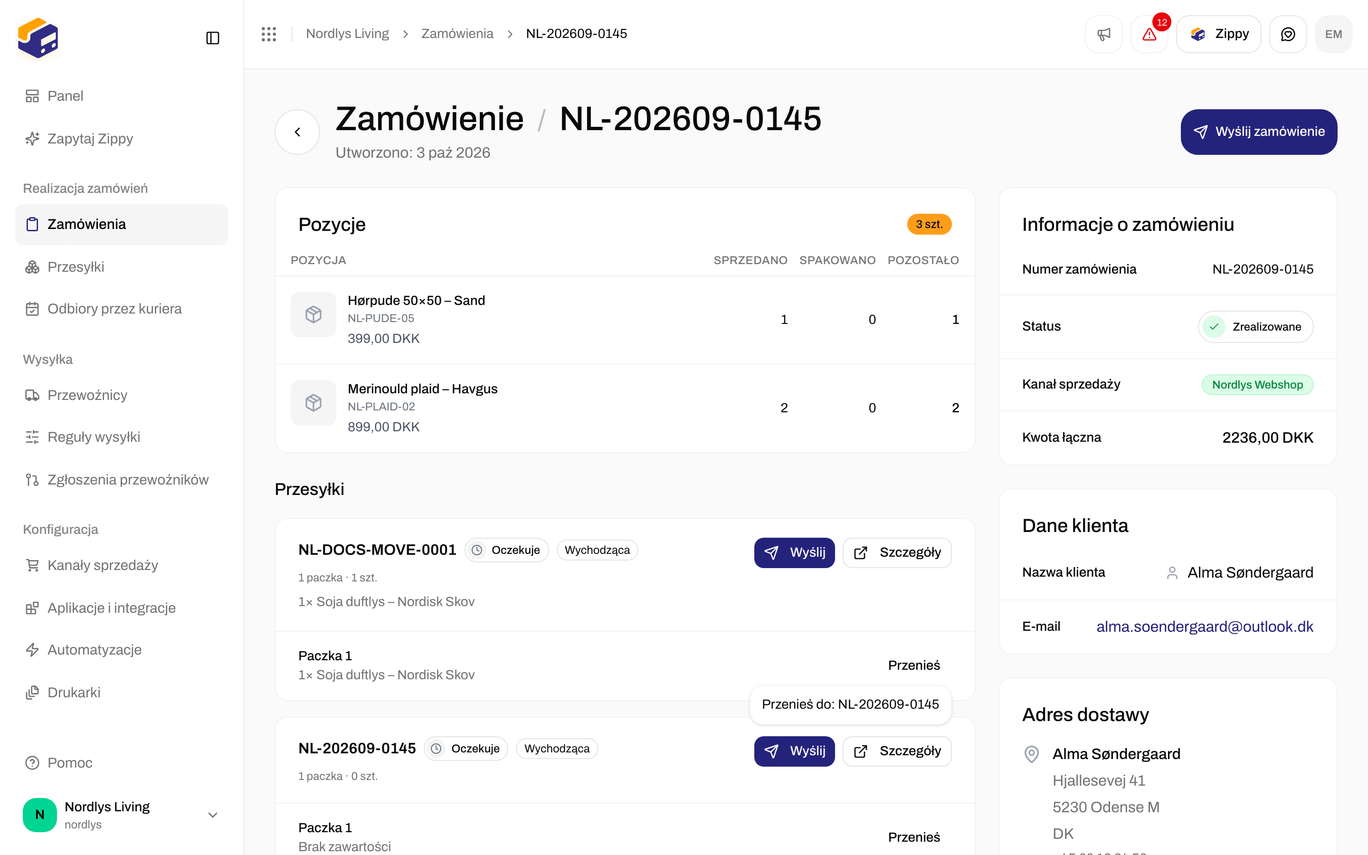Open Przesyłki in the sidebar
This screenshot has height=855, width=1368.
pyautogui.click(x=122, y=267)
